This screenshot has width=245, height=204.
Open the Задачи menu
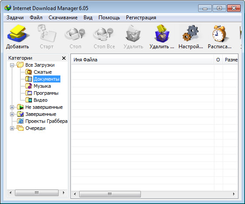tap(15, 18)
